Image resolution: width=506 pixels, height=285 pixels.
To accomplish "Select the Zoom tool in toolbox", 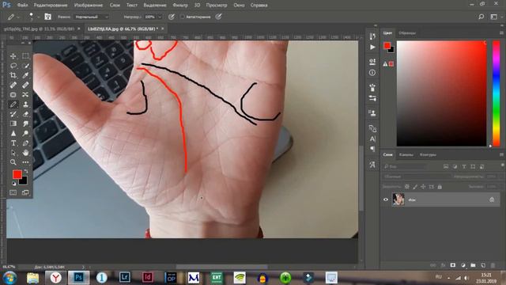I will pos(13,162).
